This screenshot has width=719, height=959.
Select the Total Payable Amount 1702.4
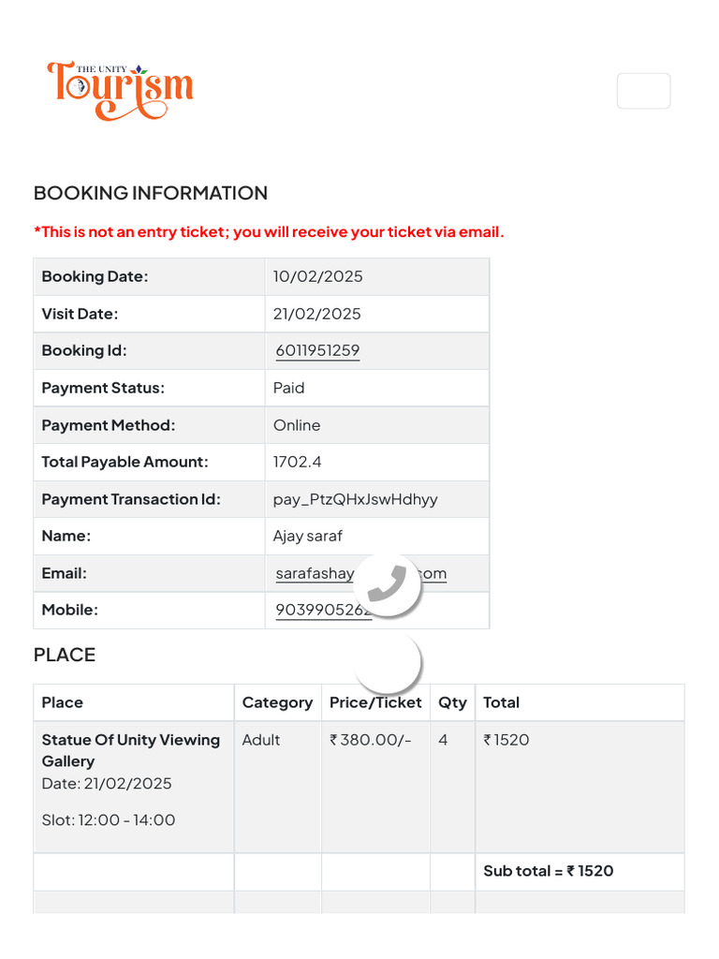297,462
